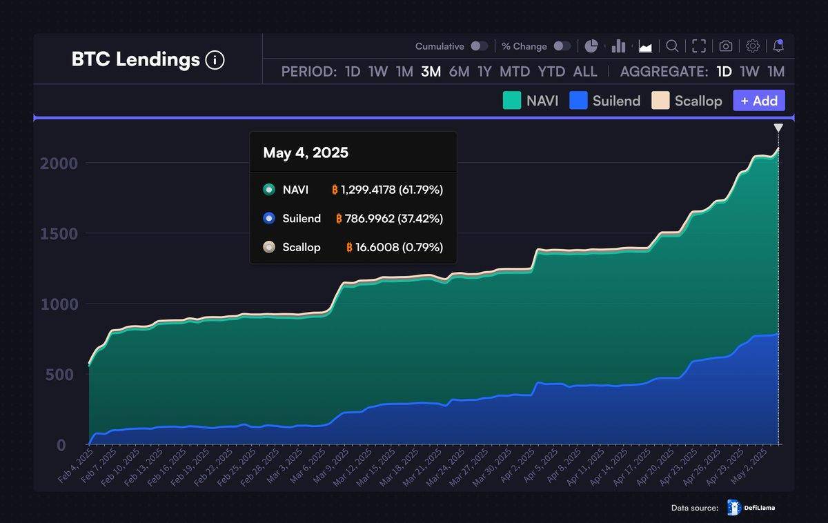Click the + Add button
The width and height of the screenshot is (828, 523).
(x=759, y=101)
